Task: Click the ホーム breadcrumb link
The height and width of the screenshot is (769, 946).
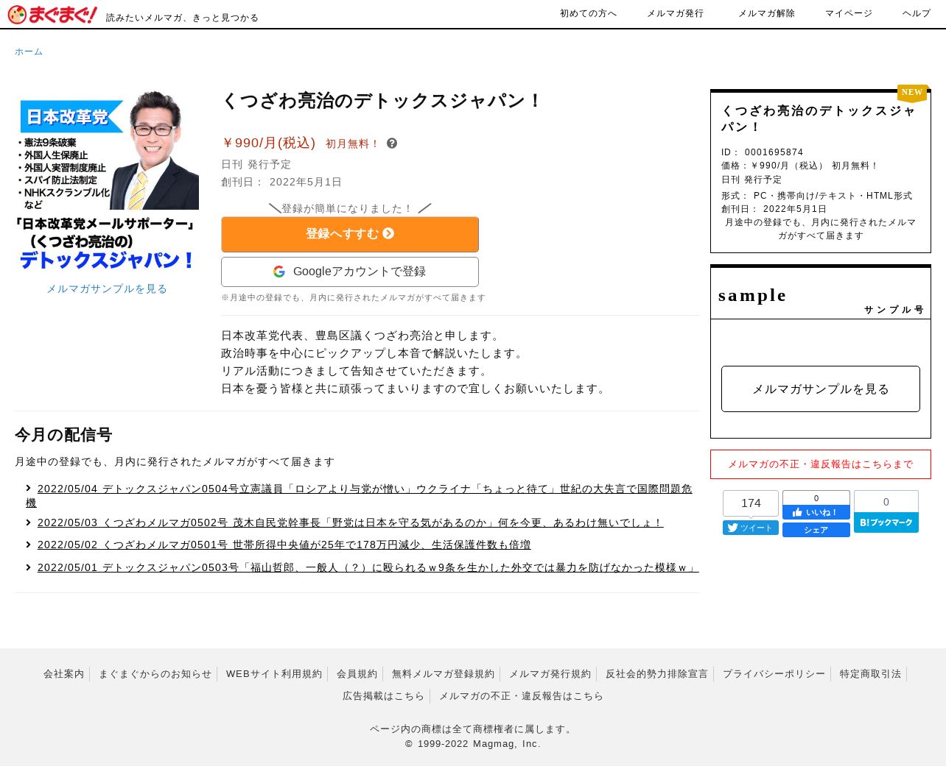Action: click(29, 52)
